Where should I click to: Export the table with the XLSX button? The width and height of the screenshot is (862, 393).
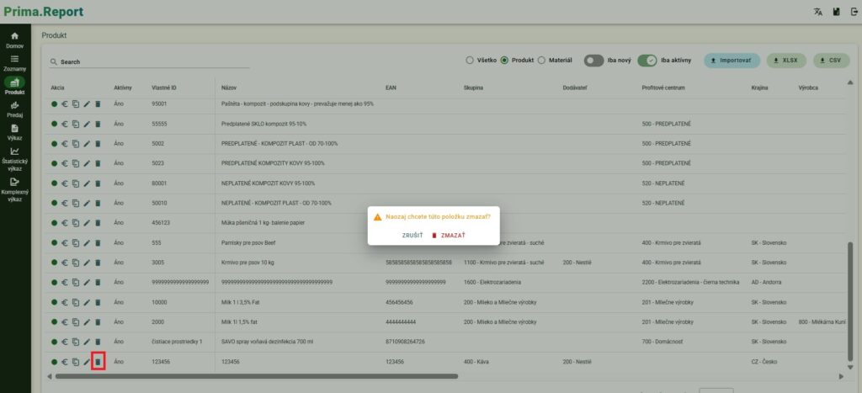tap(785, 61)
